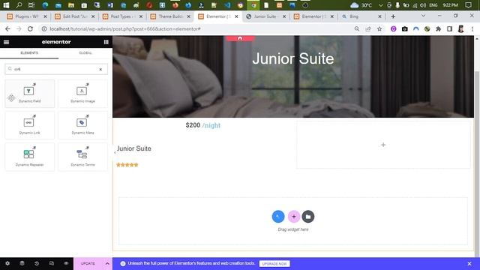Select the star rating widget
The image size is (480, 270).
[127, 165]
